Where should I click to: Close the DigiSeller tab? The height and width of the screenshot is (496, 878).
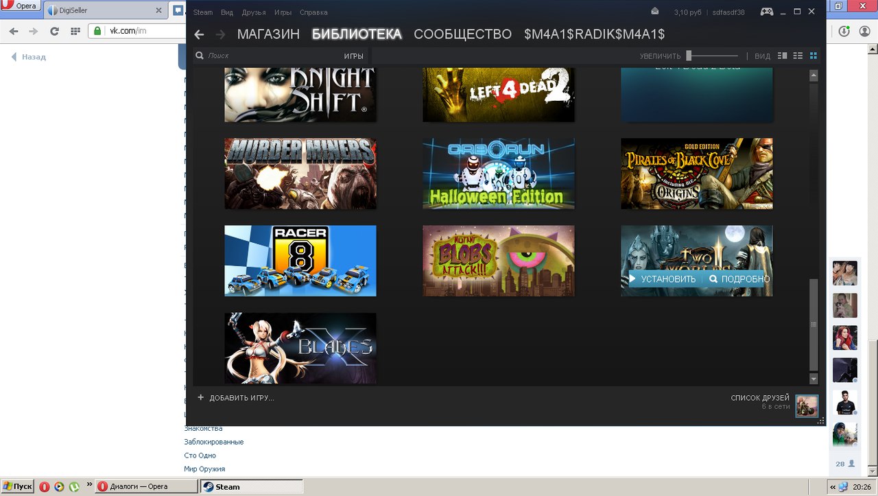(158, 11)
